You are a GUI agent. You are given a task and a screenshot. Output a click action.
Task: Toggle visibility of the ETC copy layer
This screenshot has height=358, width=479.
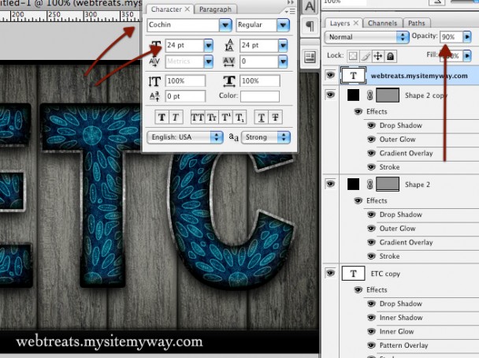pos(330,273)
